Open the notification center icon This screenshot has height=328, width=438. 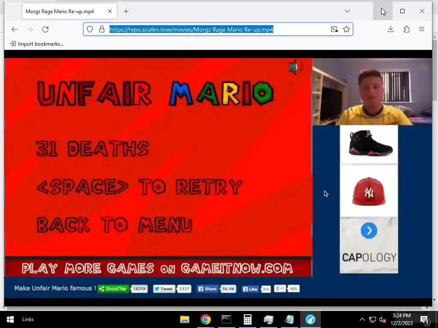[425, 319]
